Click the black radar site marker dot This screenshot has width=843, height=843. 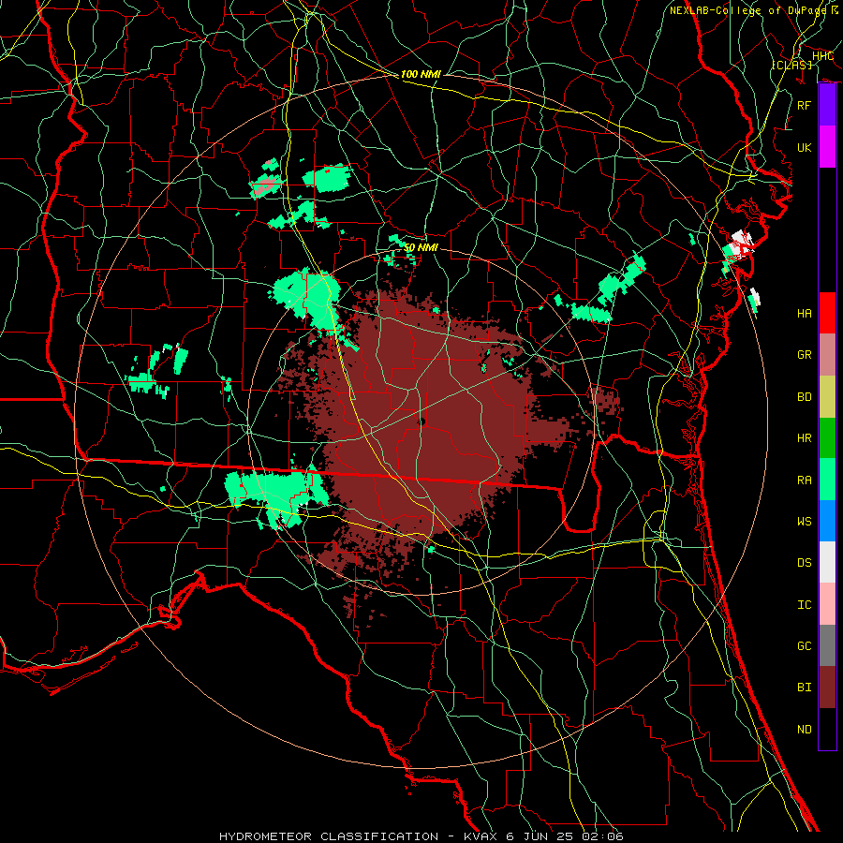coord(421,421)
